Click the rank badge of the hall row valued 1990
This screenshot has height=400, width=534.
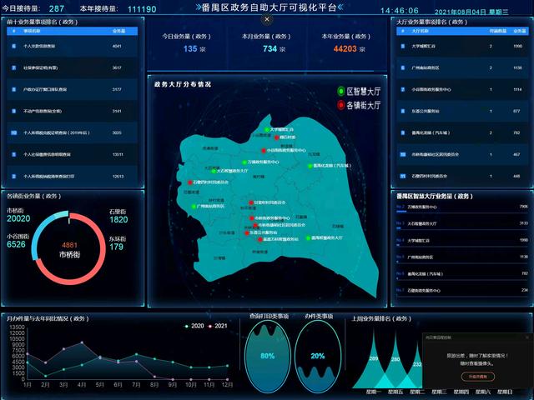[403, 46]
